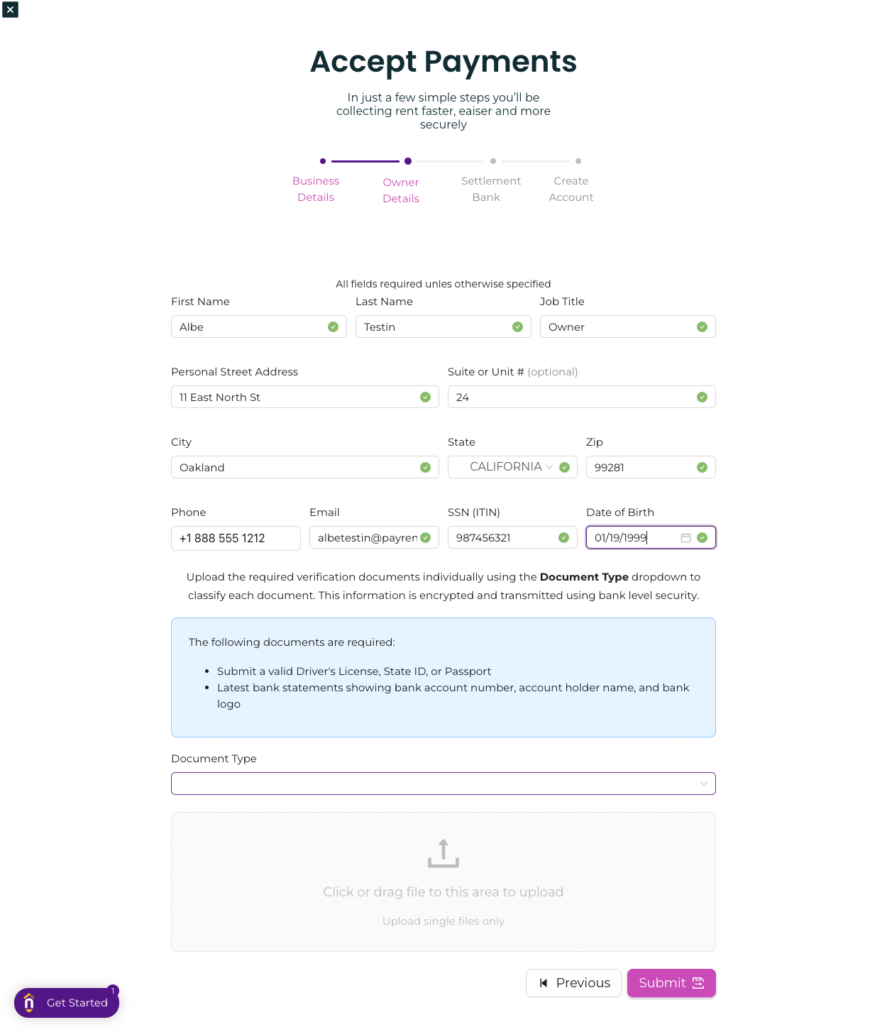
Task: Click the notification badge on Get Started
Action: coord(113,991)
